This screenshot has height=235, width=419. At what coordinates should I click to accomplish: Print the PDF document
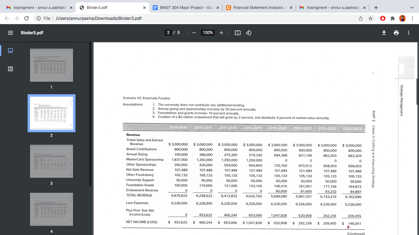coord(396,33)
